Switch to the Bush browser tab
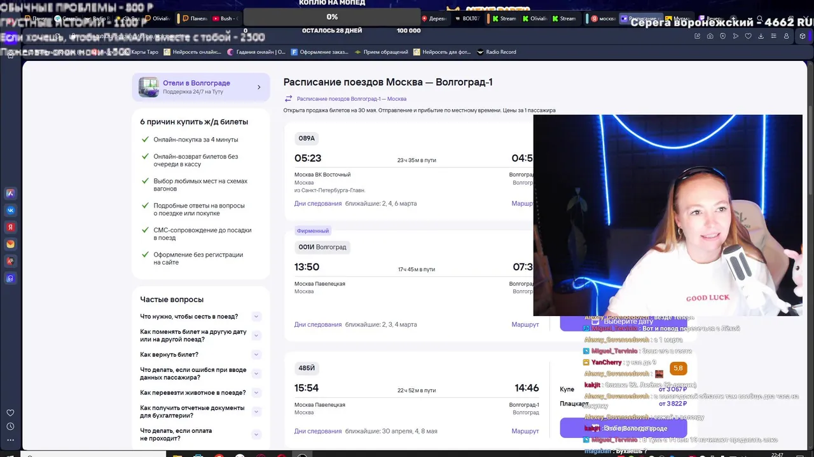Image resolution: width=814 pixels, height=457 pixels. tap(225, 18)
